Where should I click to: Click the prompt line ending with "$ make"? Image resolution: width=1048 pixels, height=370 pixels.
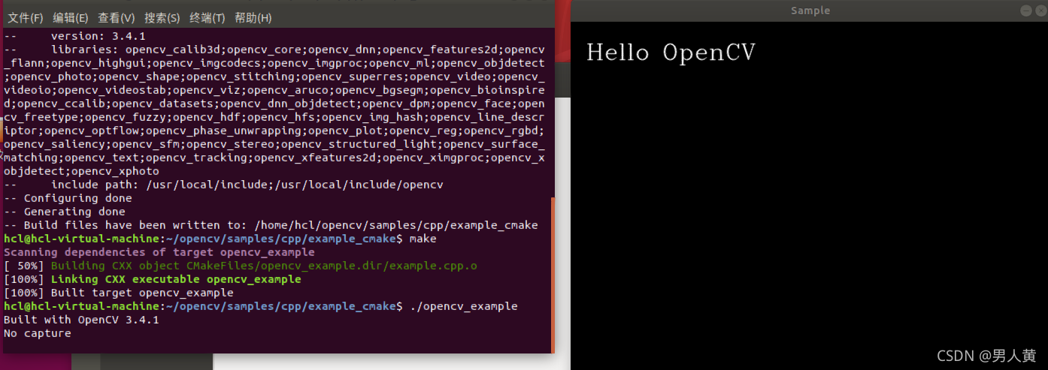pyautogui.click(x=220, y=239)
